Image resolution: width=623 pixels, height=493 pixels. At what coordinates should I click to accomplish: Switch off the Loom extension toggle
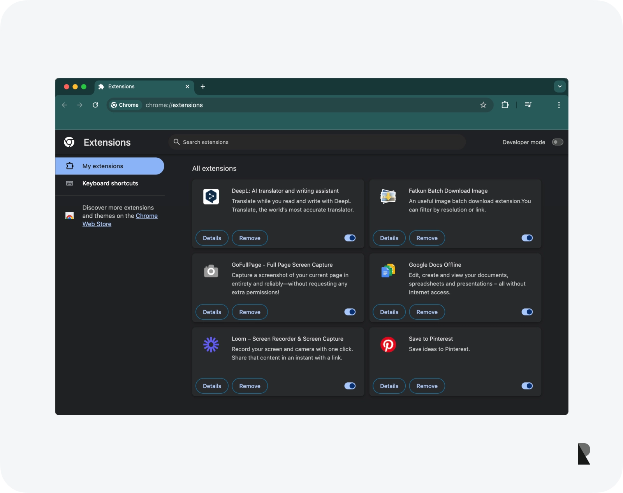pos(350,386)
